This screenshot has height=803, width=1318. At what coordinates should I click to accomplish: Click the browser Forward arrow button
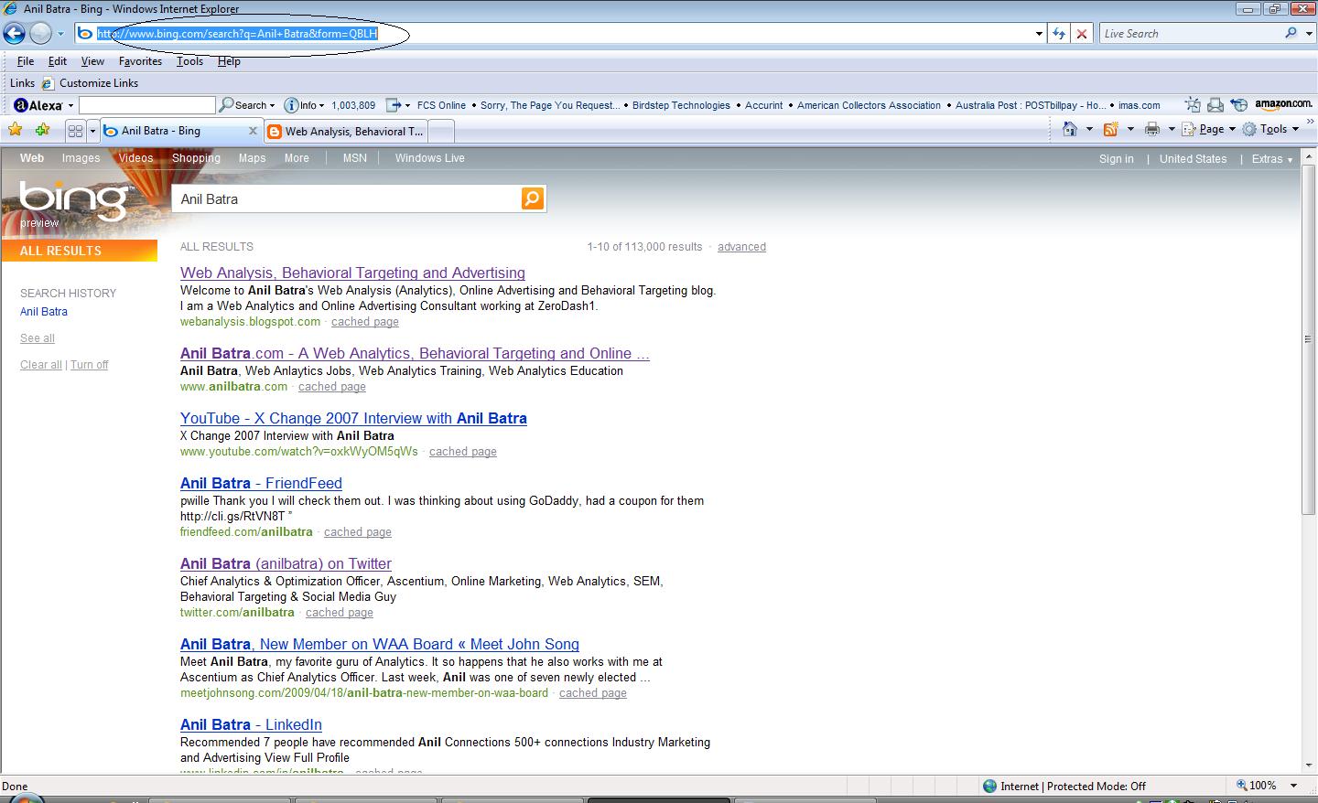[40, 34]
